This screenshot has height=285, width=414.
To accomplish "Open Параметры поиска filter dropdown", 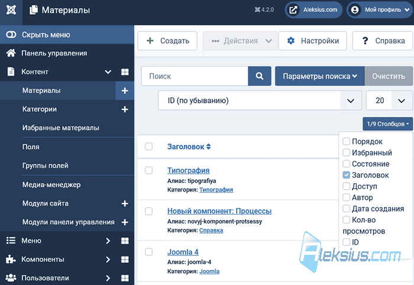I will tap(320, 76).
